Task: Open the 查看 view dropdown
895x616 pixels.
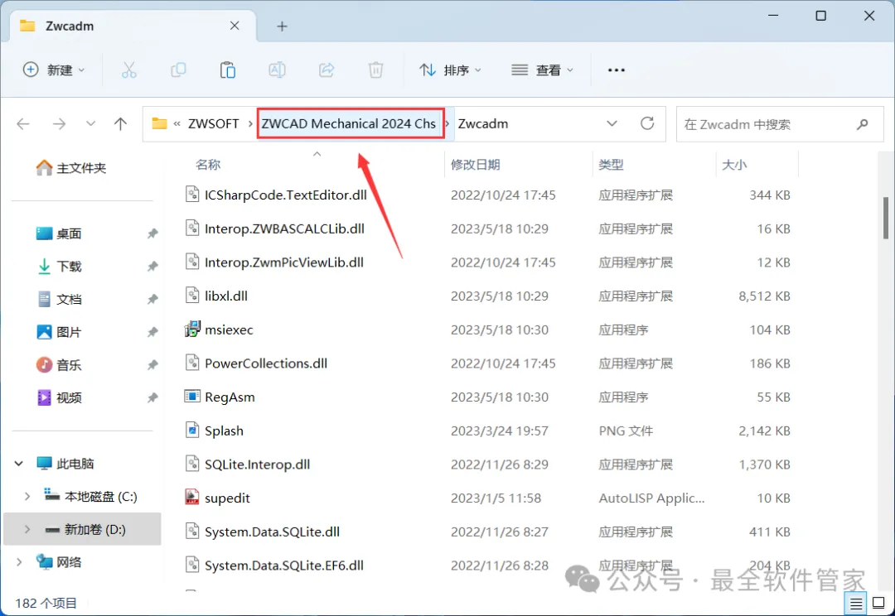Action: pos(542,70)
